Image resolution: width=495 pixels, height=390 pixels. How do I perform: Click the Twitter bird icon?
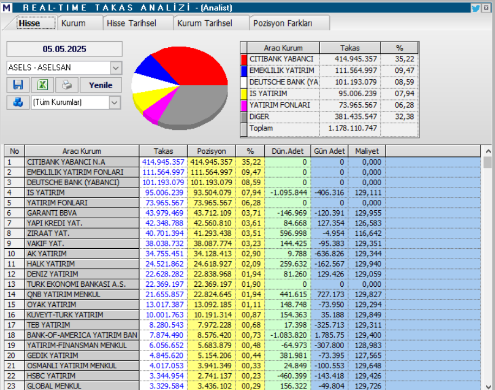[475, 8]
